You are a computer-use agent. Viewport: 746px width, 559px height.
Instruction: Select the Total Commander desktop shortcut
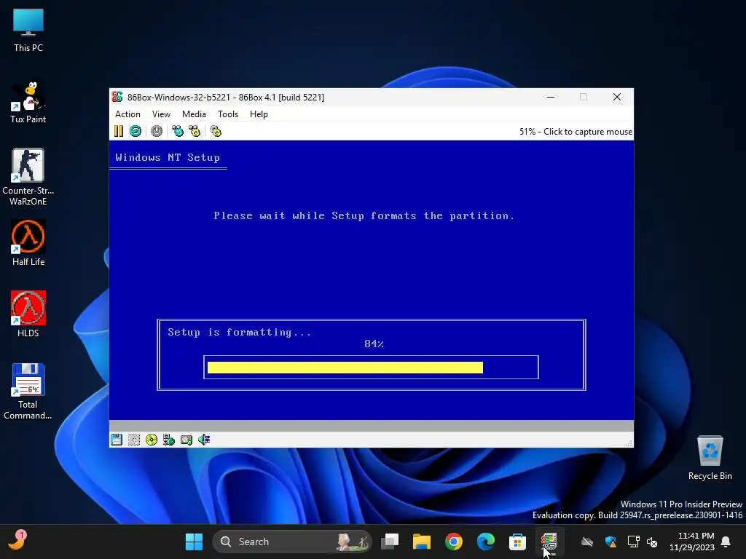[28, 392]
